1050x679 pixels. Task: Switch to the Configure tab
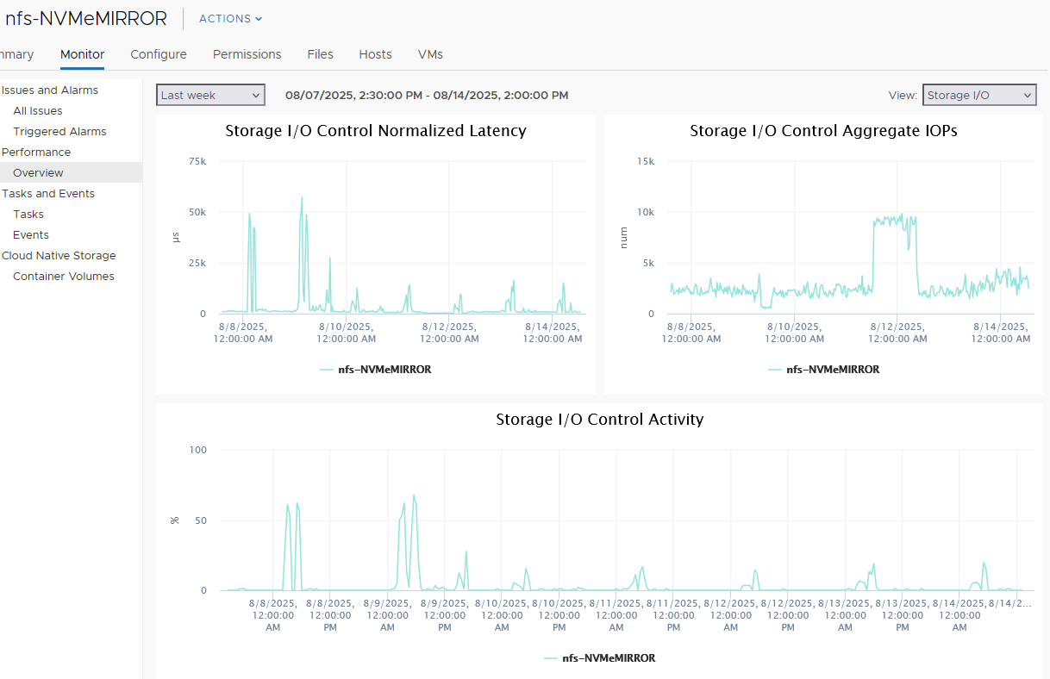(x=159, y=54)
